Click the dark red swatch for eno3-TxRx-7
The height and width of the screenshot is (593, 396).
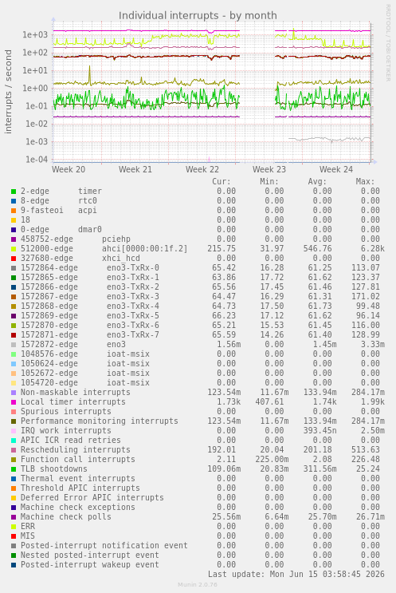point(14,335)
